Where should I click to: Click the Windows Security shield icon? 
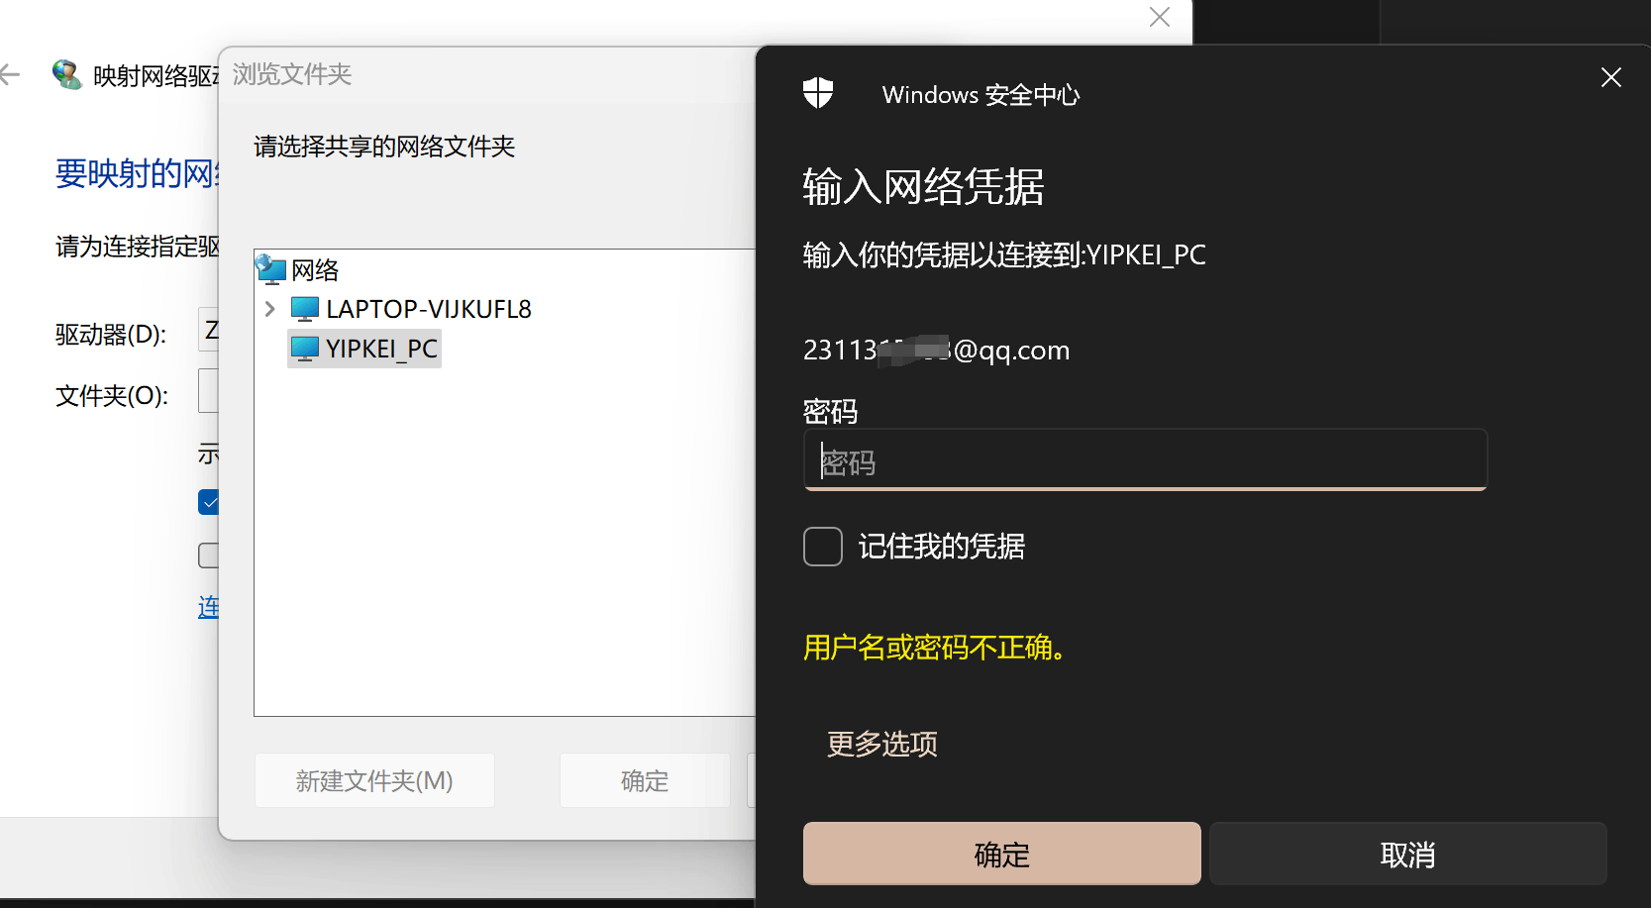818,93
